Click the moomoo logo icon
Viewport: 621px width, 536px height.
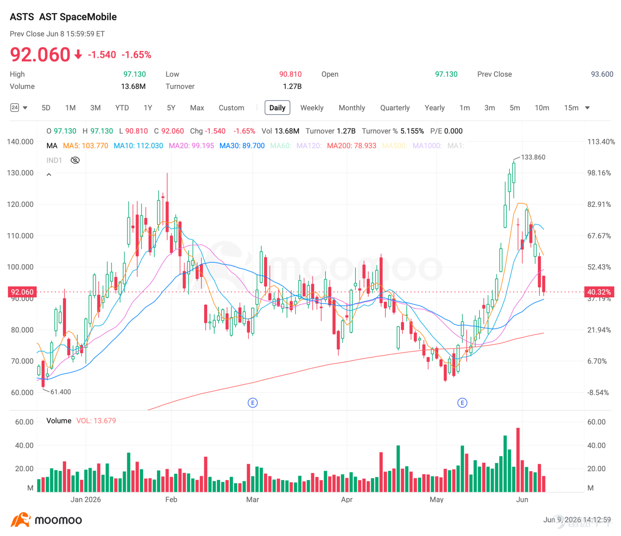coord(21,520)
